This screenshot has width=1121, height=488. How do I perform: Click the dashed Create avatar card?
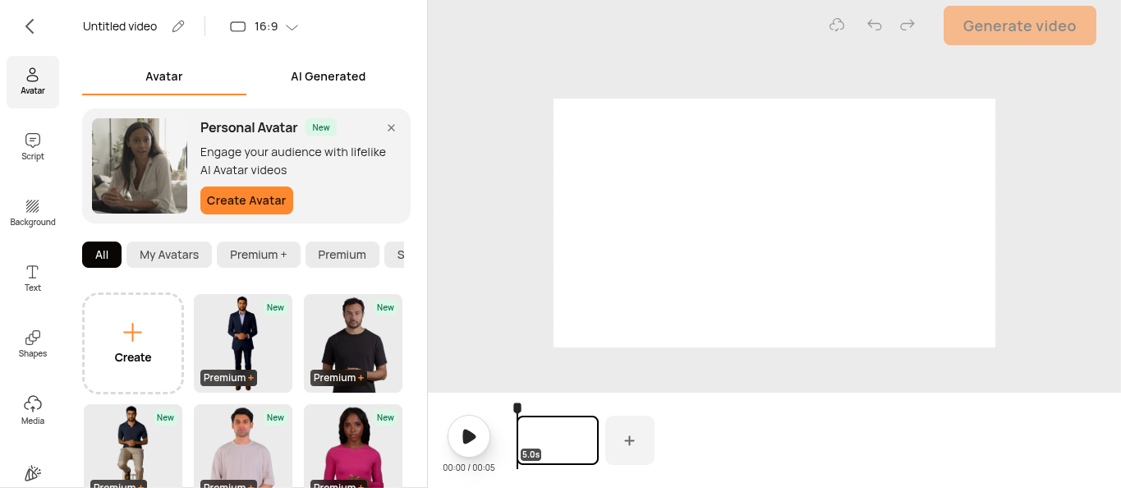point(133,343)
